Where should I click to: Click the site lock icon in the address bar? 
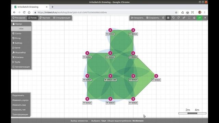pyautogui.click(x=35, y=12)
